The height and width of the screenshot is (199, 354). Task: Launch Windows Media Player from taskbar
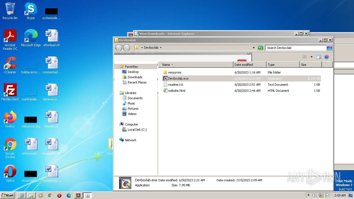point(41,195)
